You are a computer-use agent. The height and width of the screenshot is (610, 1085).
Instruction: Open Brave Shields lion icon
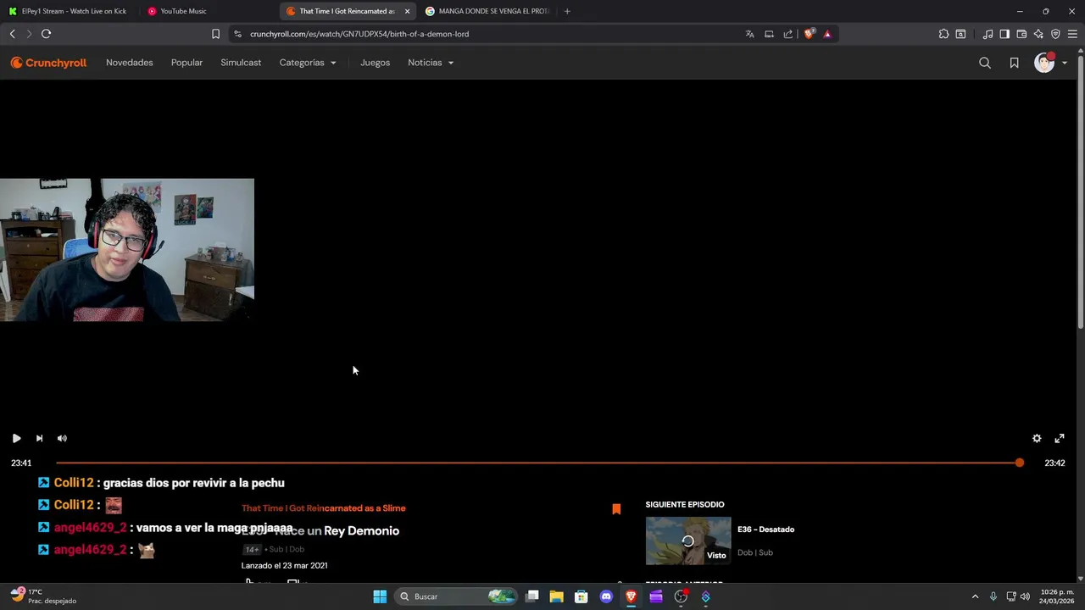809,34
